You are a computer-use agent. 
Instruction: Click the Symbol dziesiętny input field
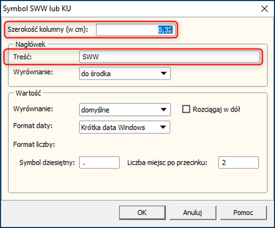point(99,163)
